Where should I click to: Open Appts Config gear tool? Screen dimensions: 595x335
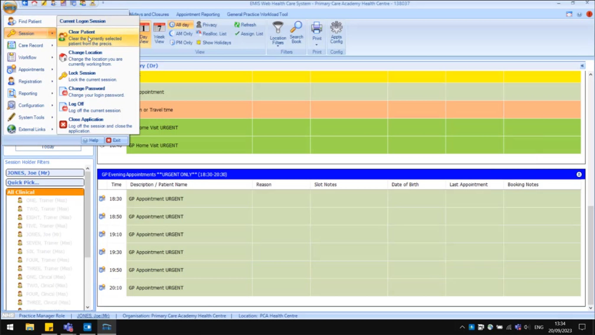click(x=336, y=33)
